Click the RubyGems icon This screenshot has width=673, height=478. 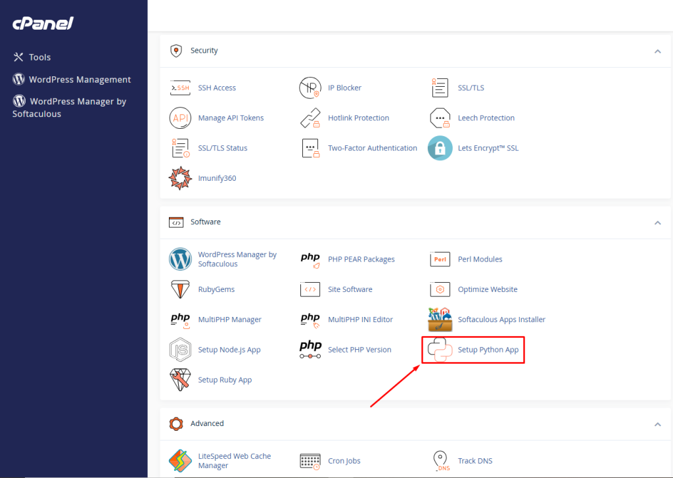pos(180,289)
